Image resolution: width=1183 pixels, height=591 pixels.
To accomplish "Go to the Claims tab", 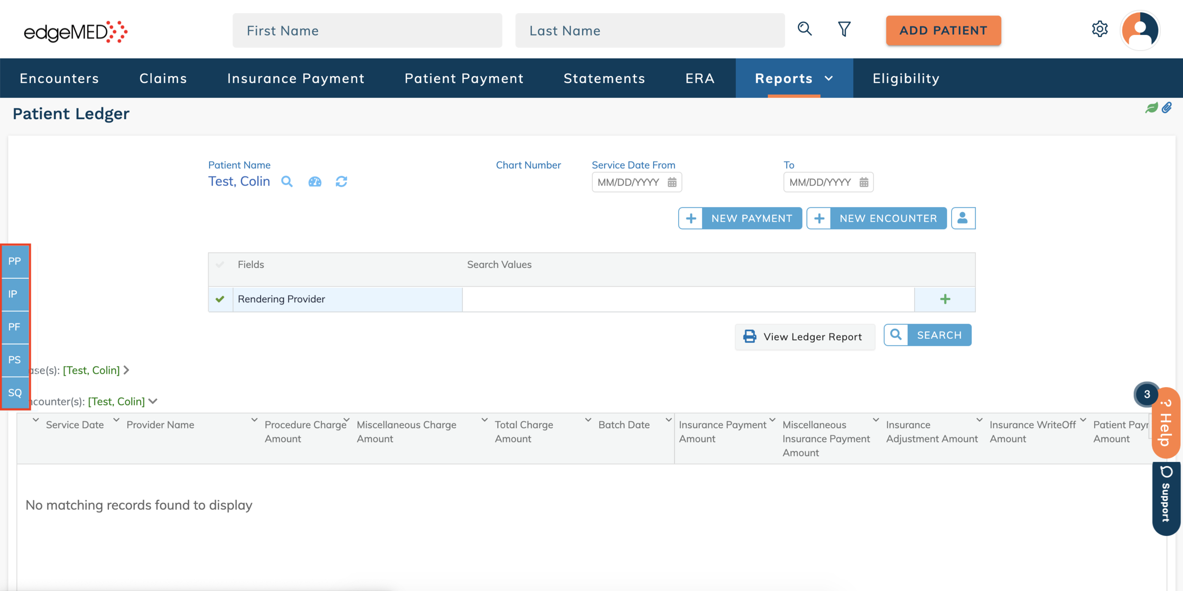I will (x=163, y=79).
